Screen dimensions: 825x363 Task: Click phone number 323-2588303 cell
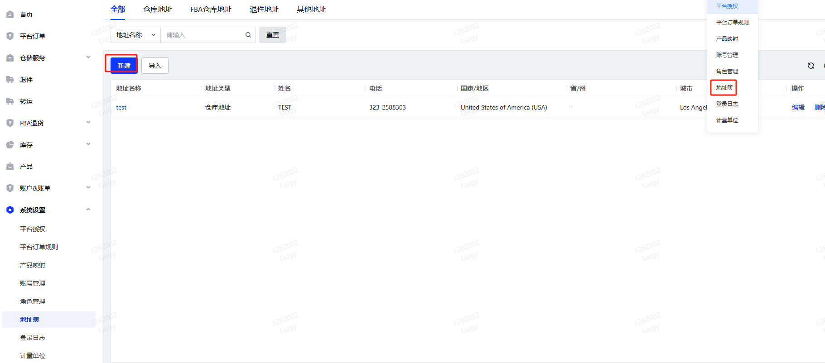coord(387,107)
